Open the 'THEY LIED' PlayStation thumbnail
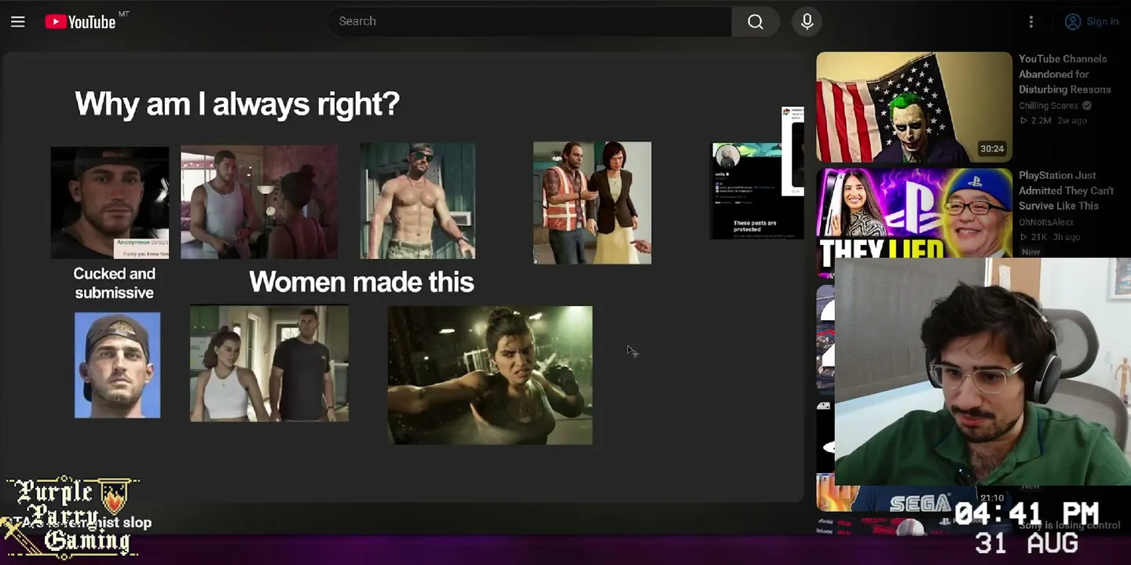 (x=914, y=213)
